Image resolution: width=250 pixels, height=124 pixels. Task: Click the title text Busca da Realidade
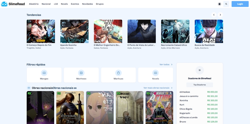pos(205,45)
